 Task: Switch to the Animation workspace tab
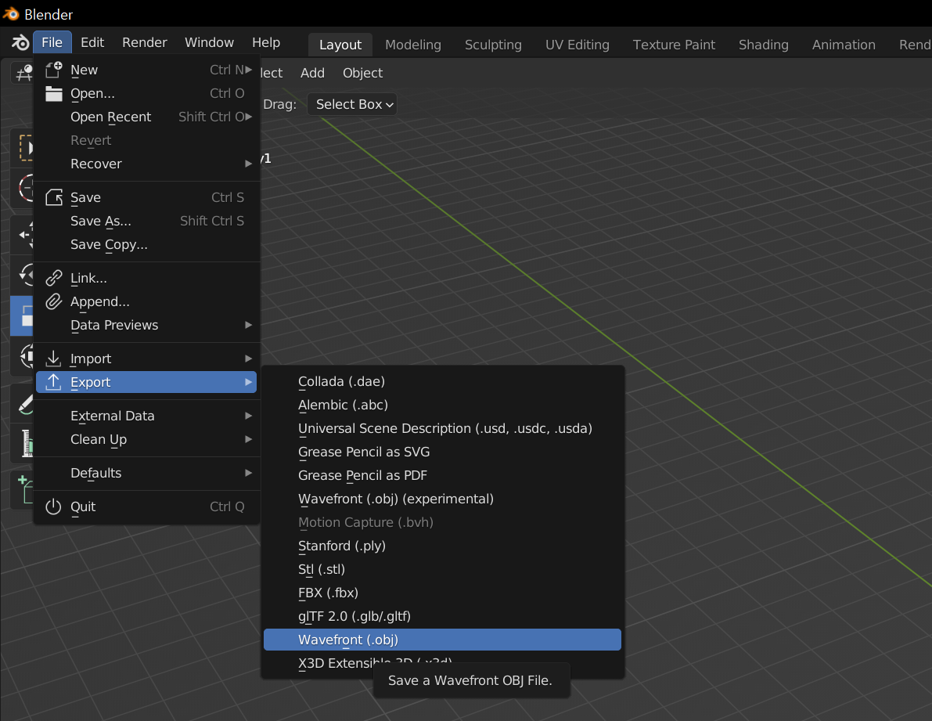tap(844, 45)
